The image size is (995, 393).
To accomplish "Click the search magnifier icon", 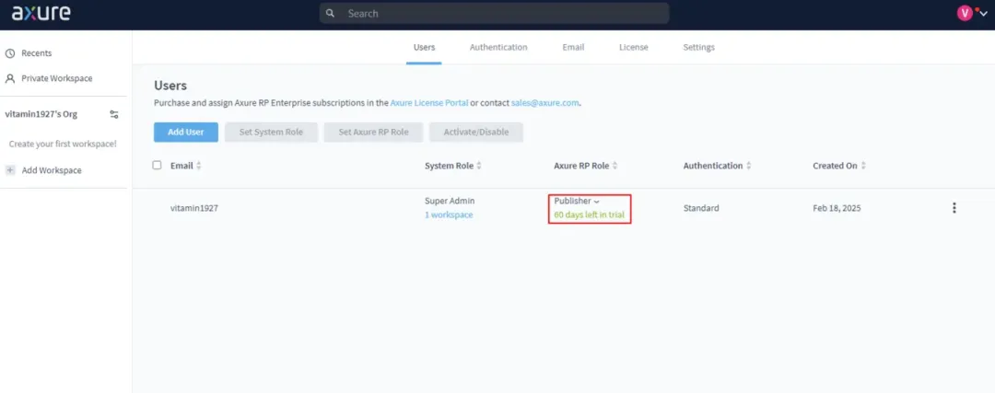I will click(x=330, y=13).
